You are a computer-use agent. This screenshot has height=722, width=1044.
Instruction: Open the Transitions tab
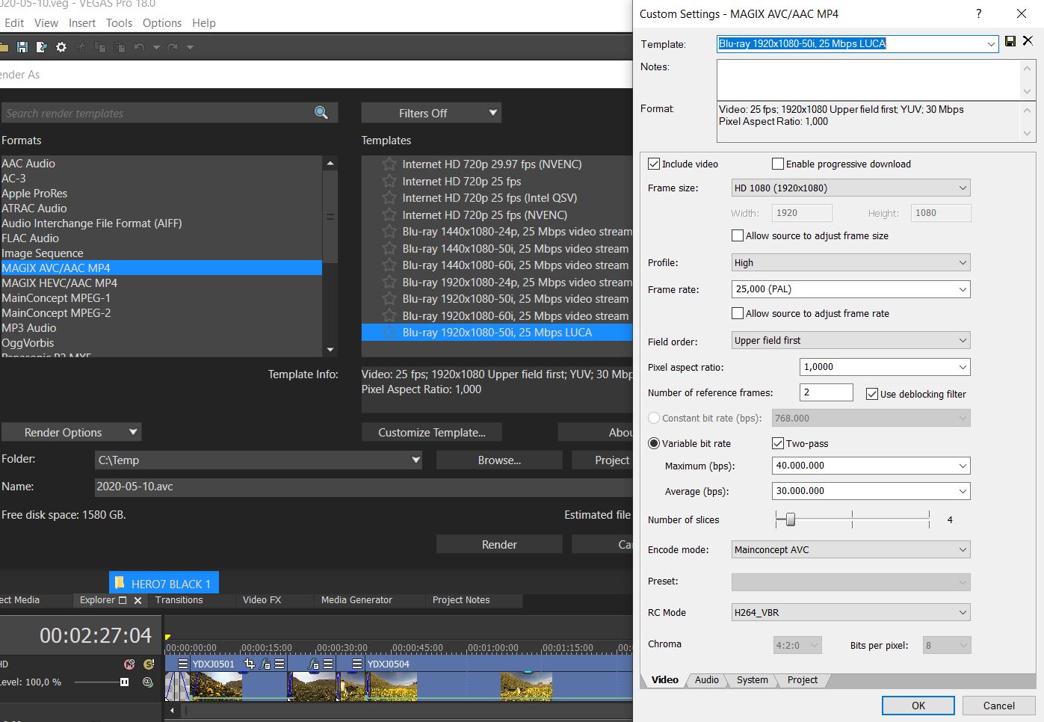point(179,600)
